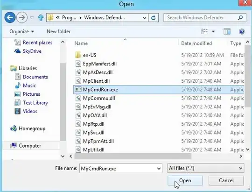Open the More view options dropdown arrow
Image resolution: width=252 pixels, height=192 pixels.
[213, 31]
